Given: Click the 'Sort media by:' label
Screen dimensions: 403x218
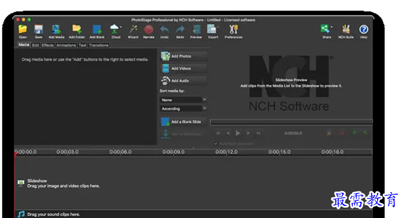Looking at the screenshot, I should [172, 91].
